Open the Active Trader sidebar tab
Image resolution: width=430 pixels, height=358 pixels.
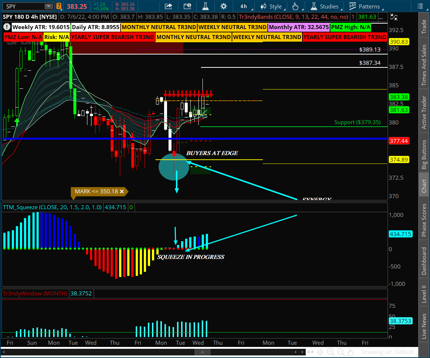424,112
